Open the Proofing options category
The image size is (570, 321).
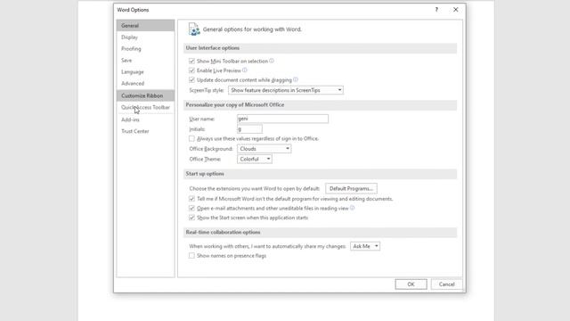pos(145,49)
